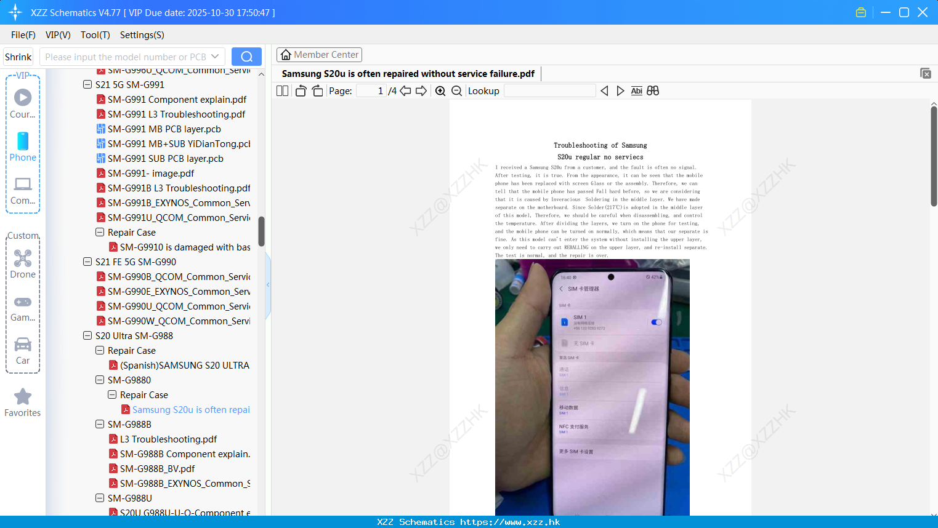Close the document tab panel icon
The width and height of the screenshot is (938, 528).
tap(926, 73)
